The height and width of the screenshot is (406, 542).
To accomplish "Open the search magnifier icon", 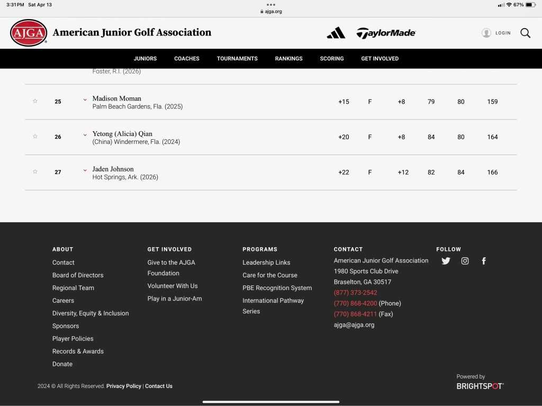I will coord(525,33).
